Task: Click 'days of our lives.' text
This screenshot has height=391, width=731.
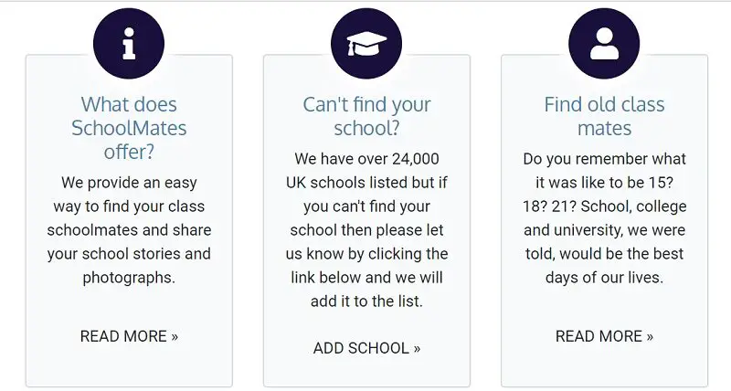Action: [x=605, y=278]
